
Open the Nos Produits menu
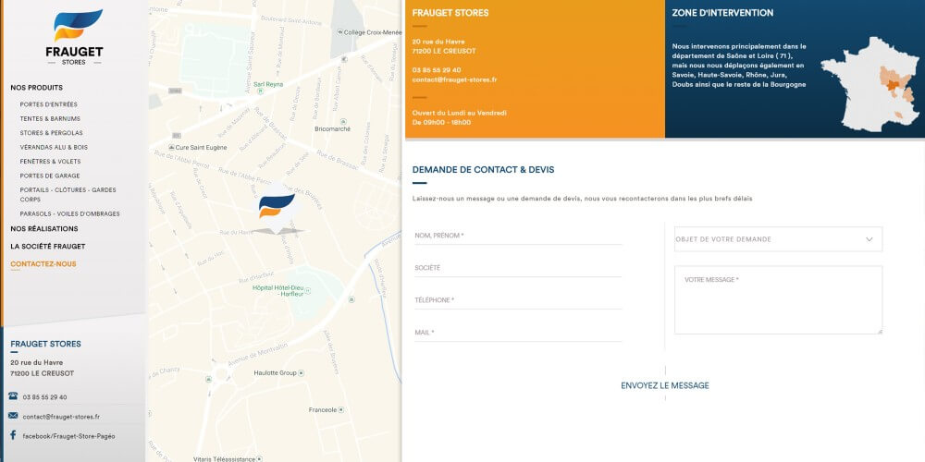pos(37,88)
